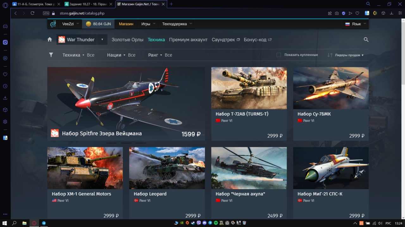Expand the VeeZzi account menu
Viewport: 405px width, 227px height.
coord(71,24)
